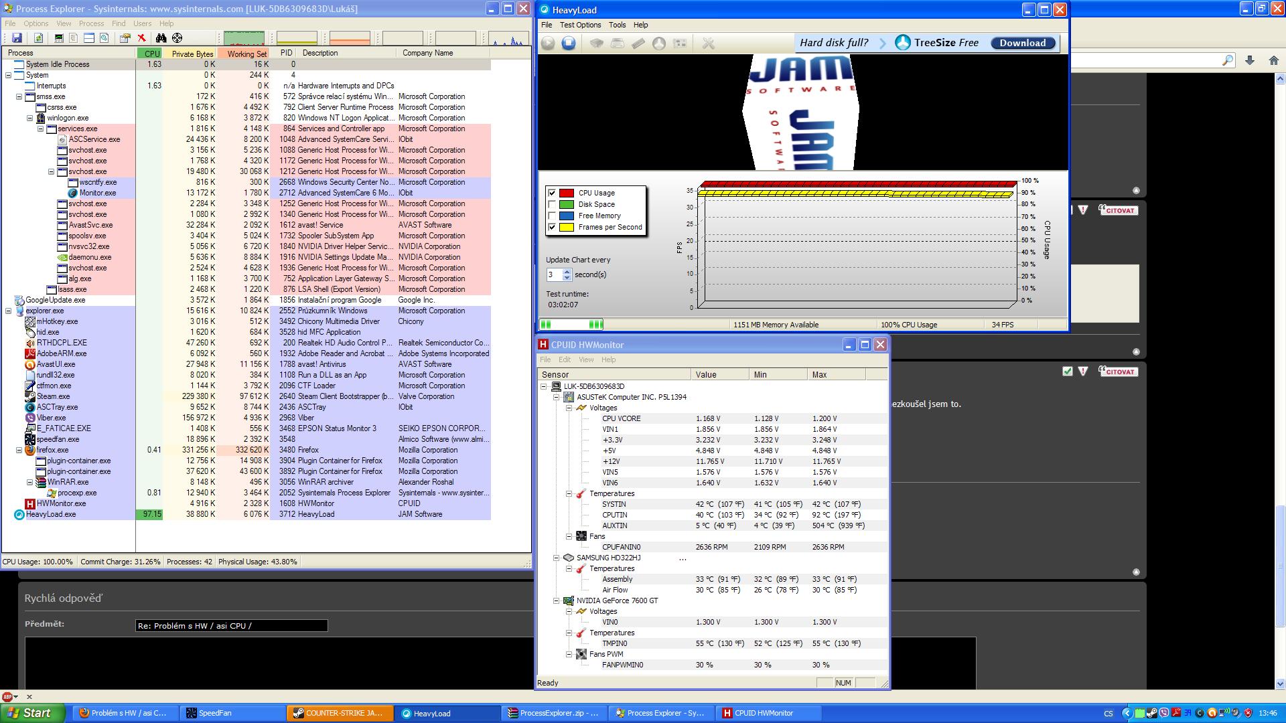Click the TreeSize Free Download button
Viewport: 1286px width, 723px height.
[1023, 43]
